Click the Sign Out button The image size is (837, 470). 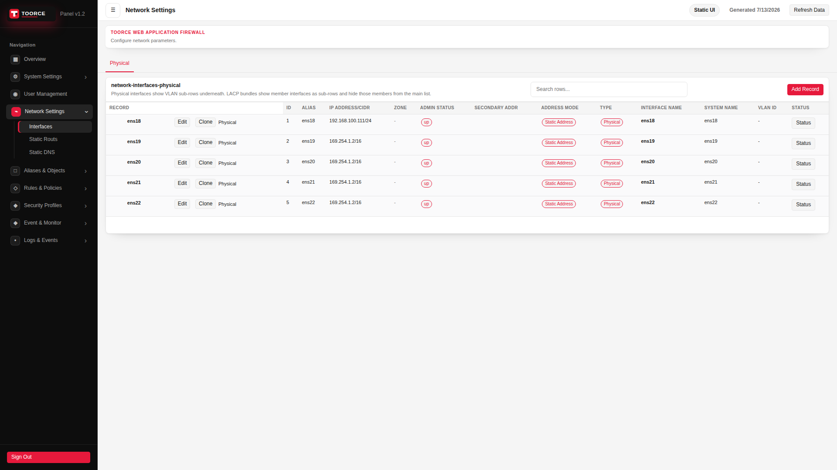[x=49, y=457]
